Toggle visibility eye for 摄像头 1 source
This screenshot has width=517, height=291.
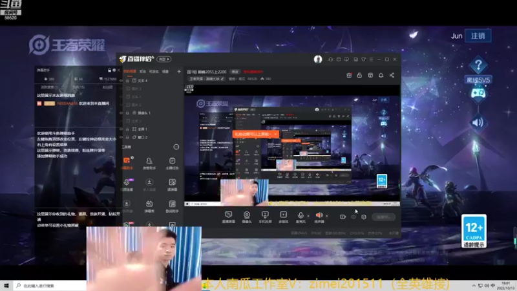point(121,113)
